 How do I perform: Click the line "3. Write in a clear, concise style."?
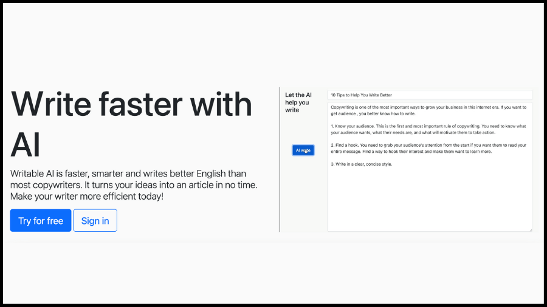pyautogui.click(x=362, y=164)
